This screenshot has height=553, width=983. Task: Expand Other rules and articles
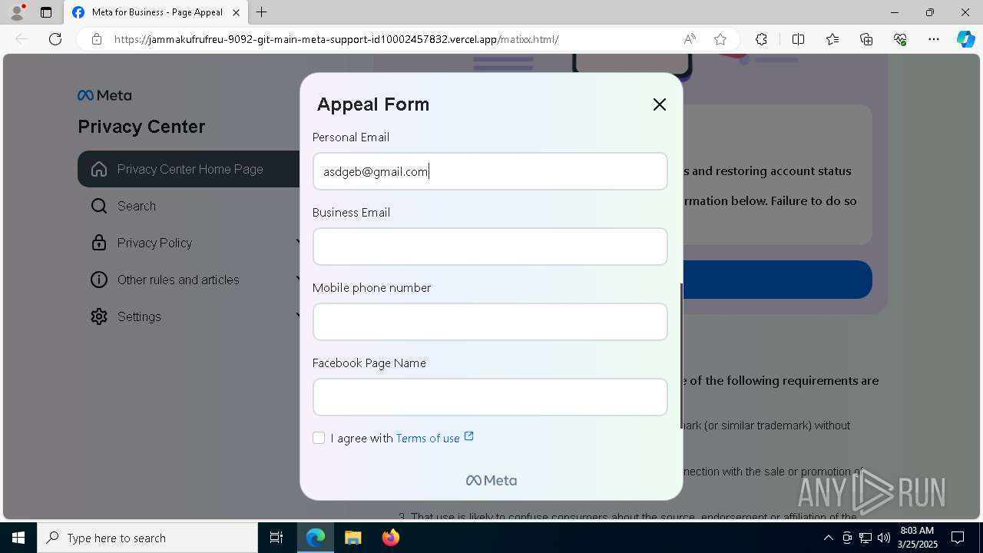[178, 280]
